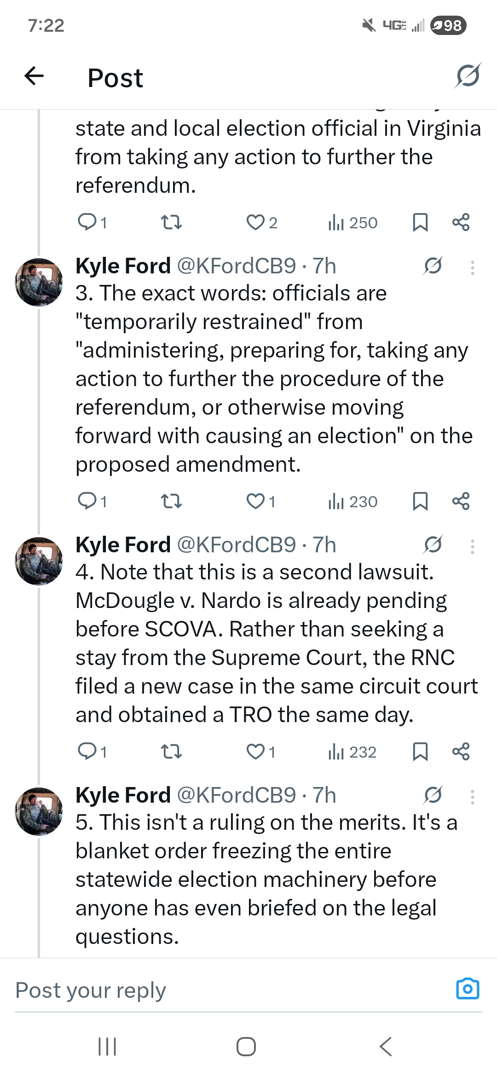Screen dimensions: 497x1077
Task: Bookmark the post with 250 views
Action: click(420, 222)
